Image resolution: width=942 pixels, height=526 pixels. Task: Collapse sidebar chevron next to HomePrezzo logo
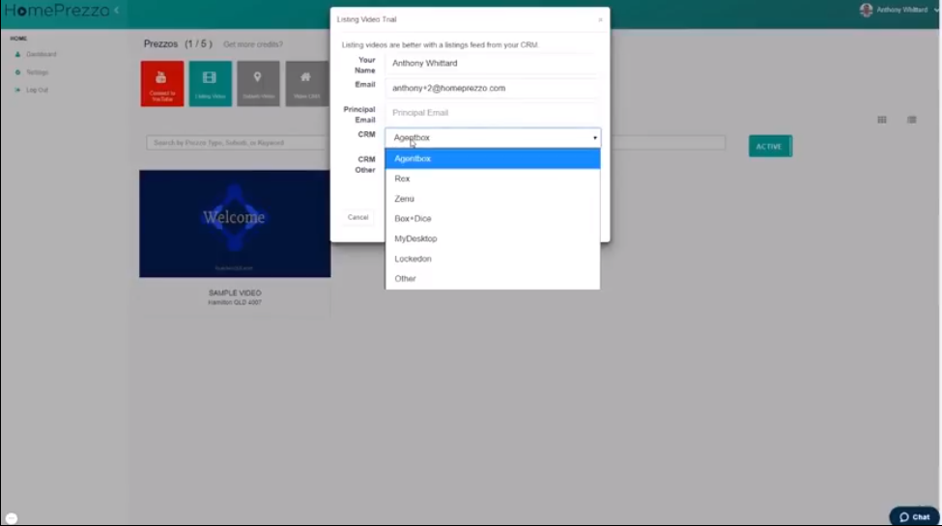coord(117,11)
